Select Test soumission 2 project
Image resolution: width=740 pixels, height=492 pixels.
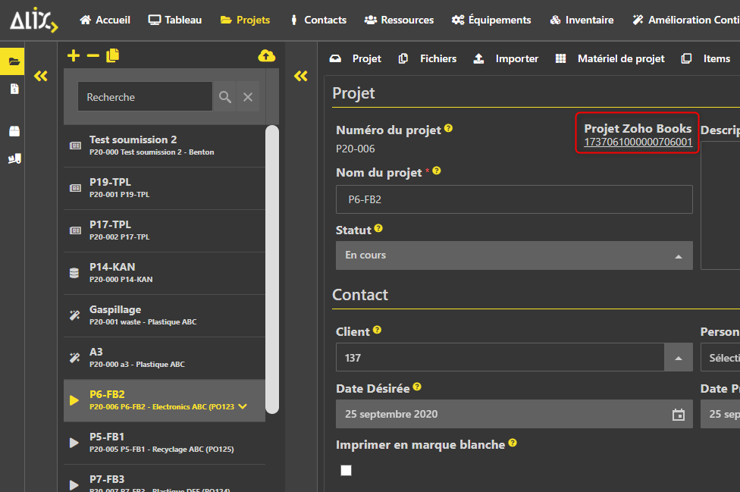point(165,146)
